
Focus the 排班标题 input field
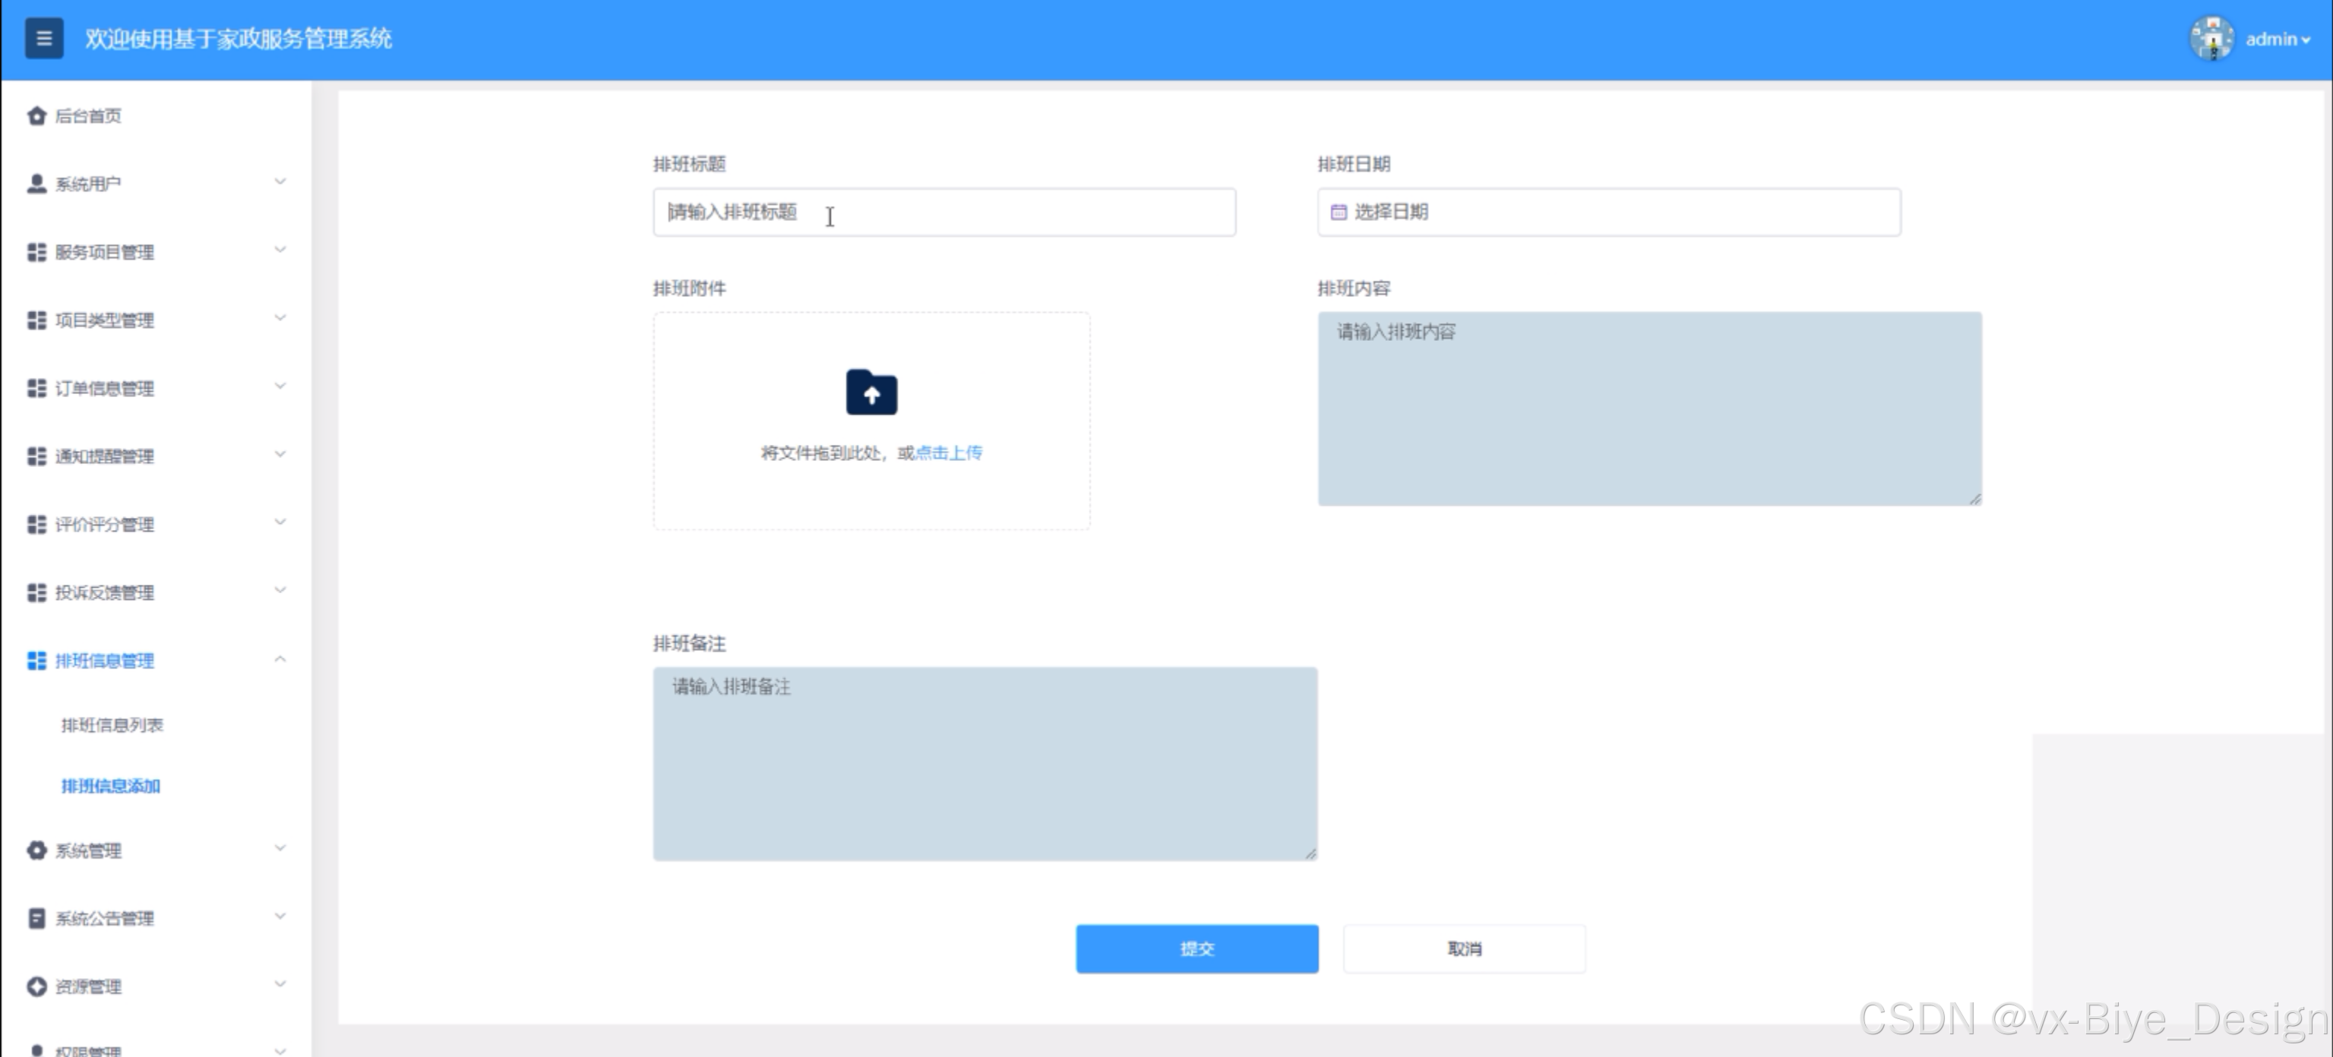(x=944, y=213)
